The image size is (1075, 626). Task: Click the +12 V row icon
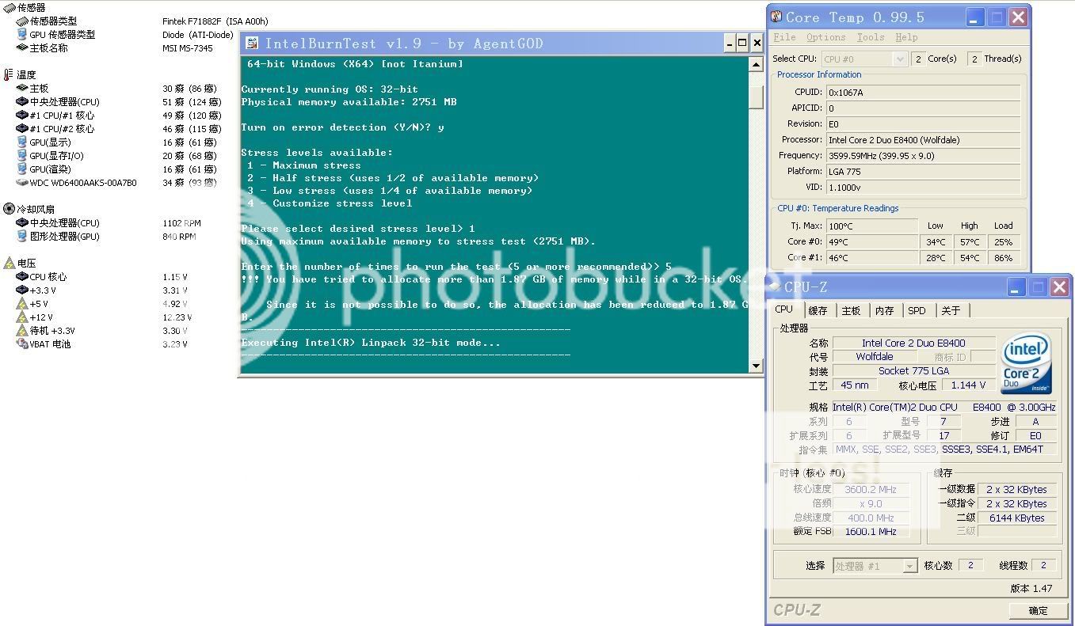click(22, 317)
